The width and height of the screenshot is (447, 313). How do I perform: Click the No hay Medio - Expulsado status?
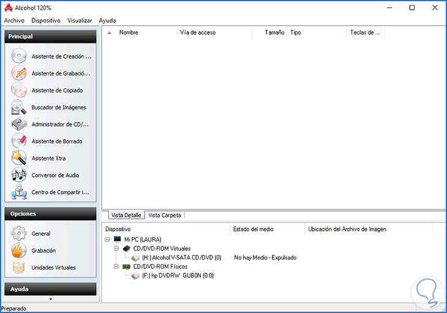coord(265,258)
